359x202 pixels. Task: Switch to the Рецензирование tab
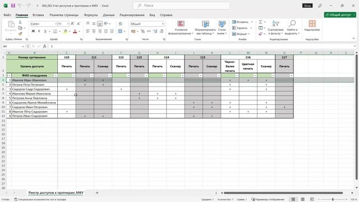(132, 15)
